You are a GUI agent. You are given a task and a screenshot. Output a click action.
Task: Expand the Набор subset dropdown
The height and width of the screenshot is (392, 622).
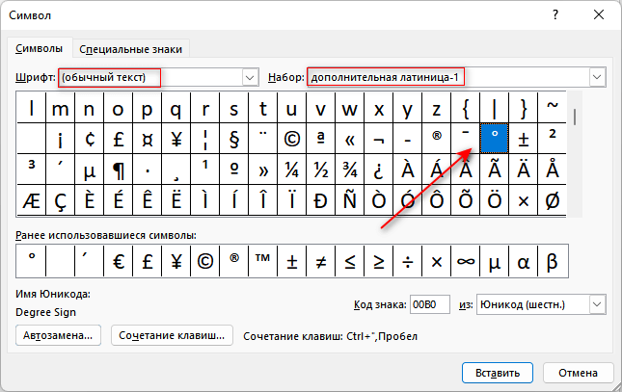[x=597, y=77]
